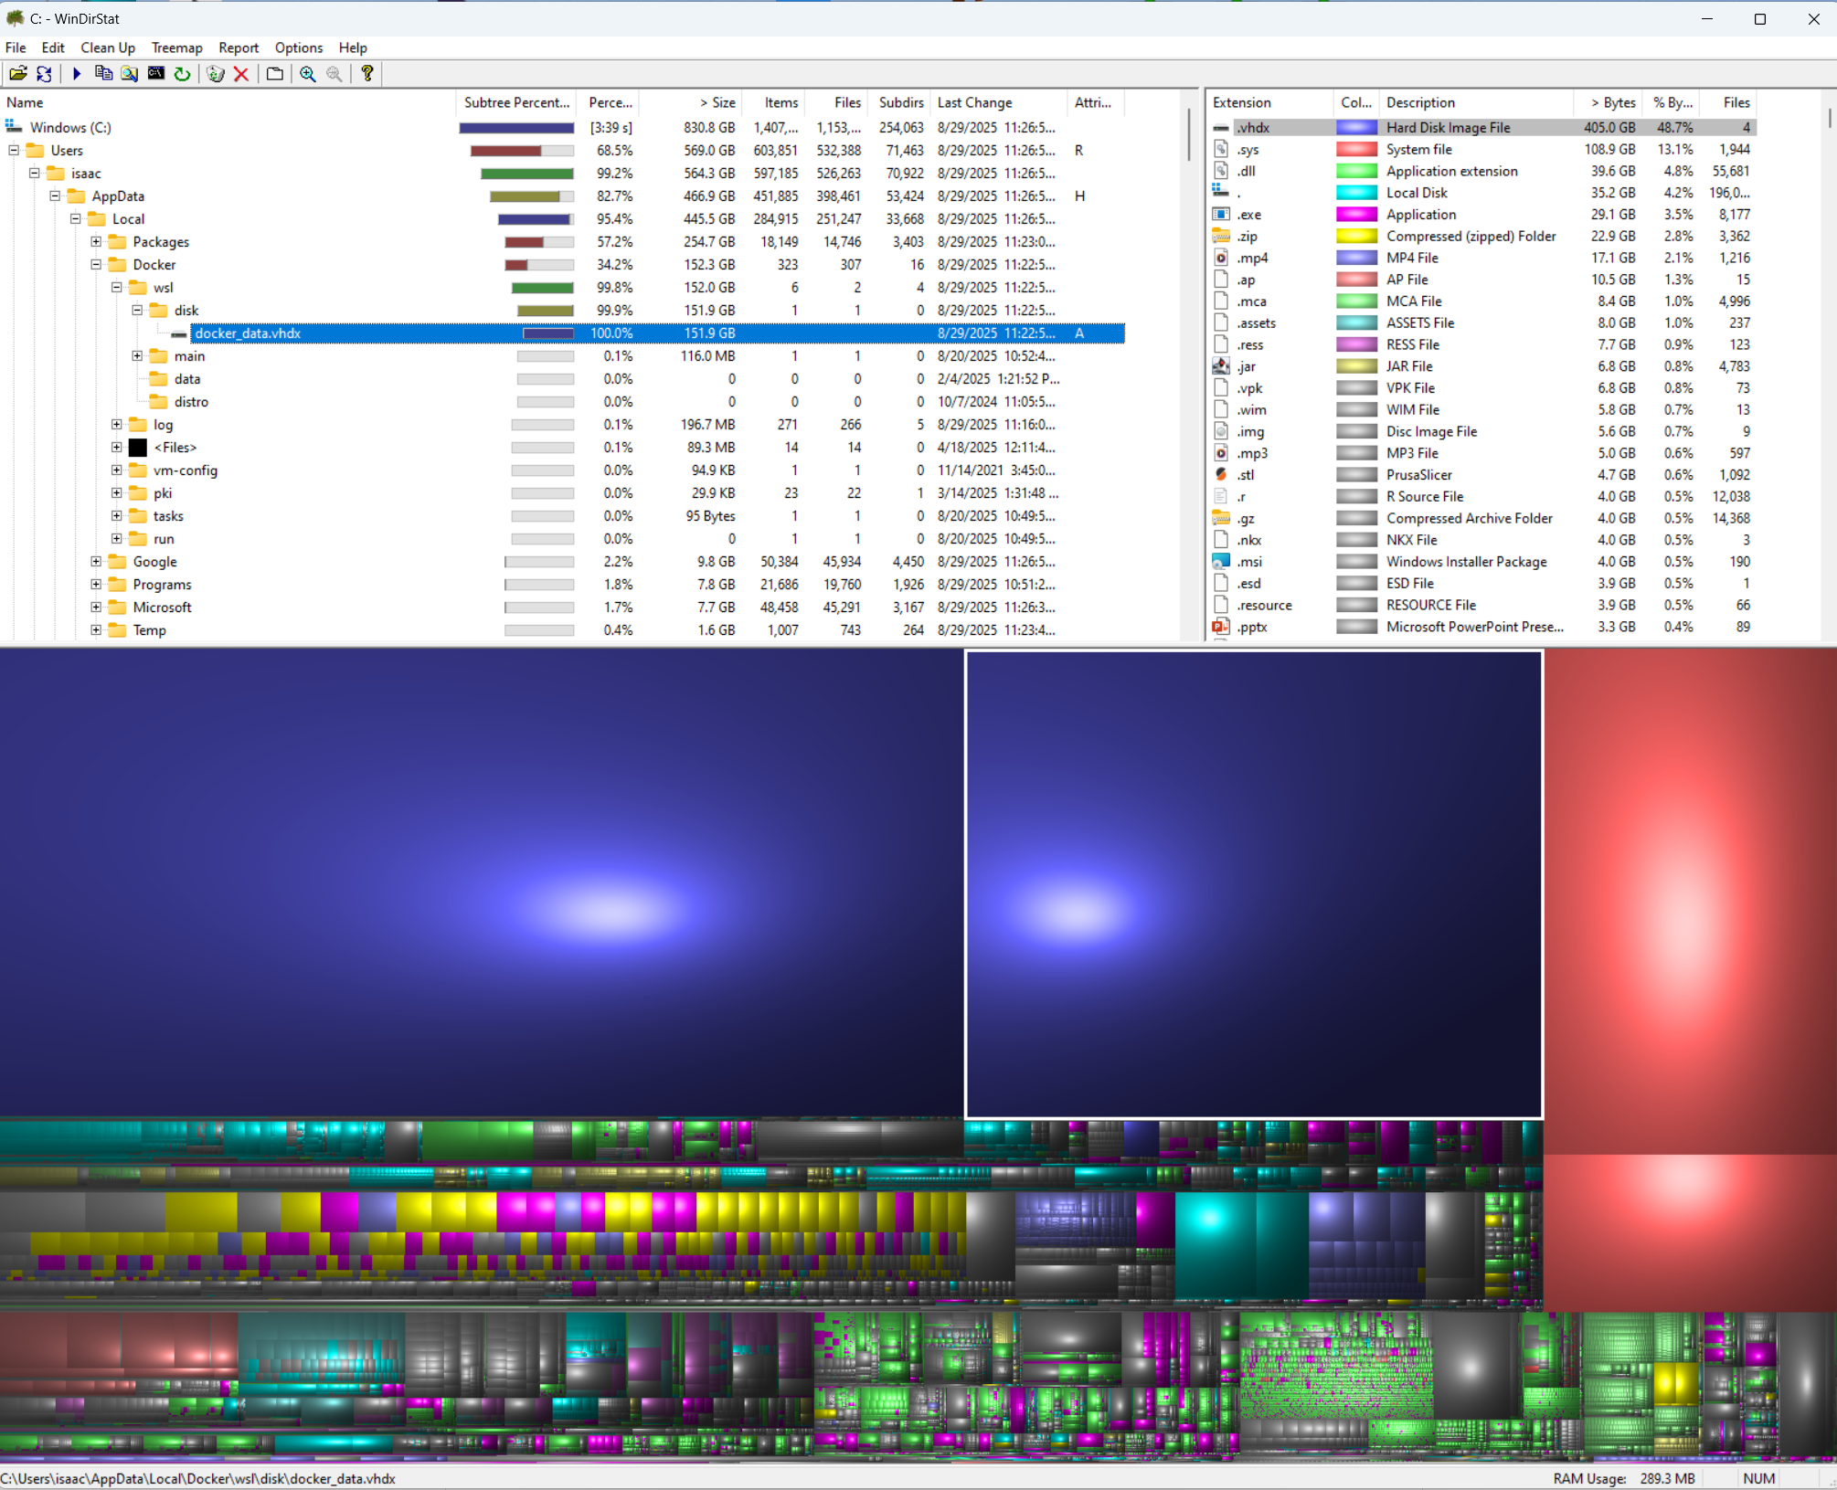Open the Edit menu
The width and height of the screenshot is (1837, 1490).
pyautogui.click(x=53, y=48)
